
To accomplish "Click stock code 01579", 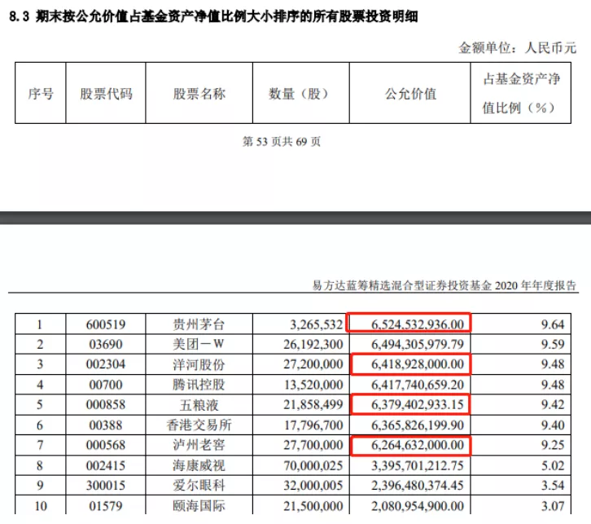I will click(106, 506).
